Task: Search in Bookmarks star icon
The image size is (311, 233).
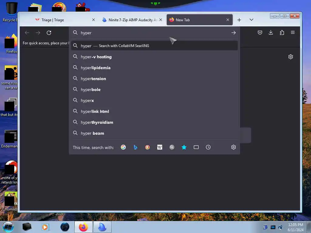Action: coord(184,147)
